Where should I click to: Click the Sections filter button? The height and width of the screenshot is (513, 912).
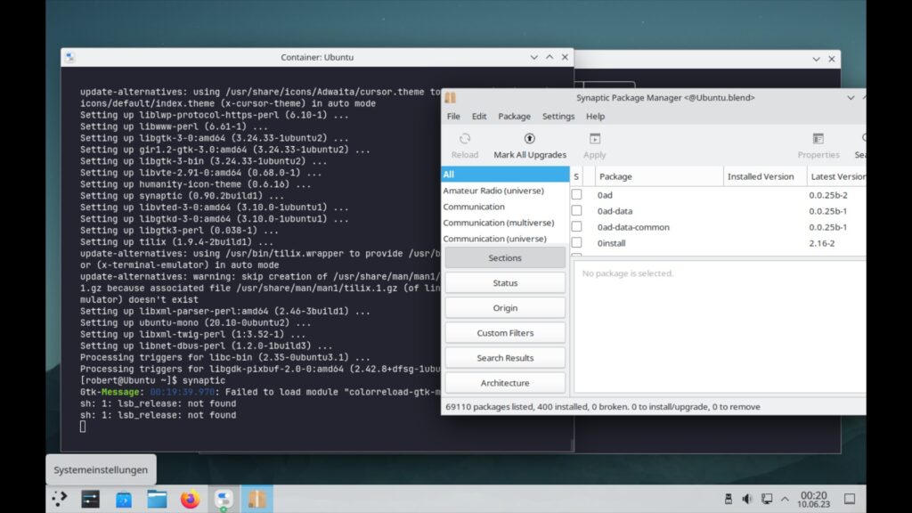pos(505,257)
